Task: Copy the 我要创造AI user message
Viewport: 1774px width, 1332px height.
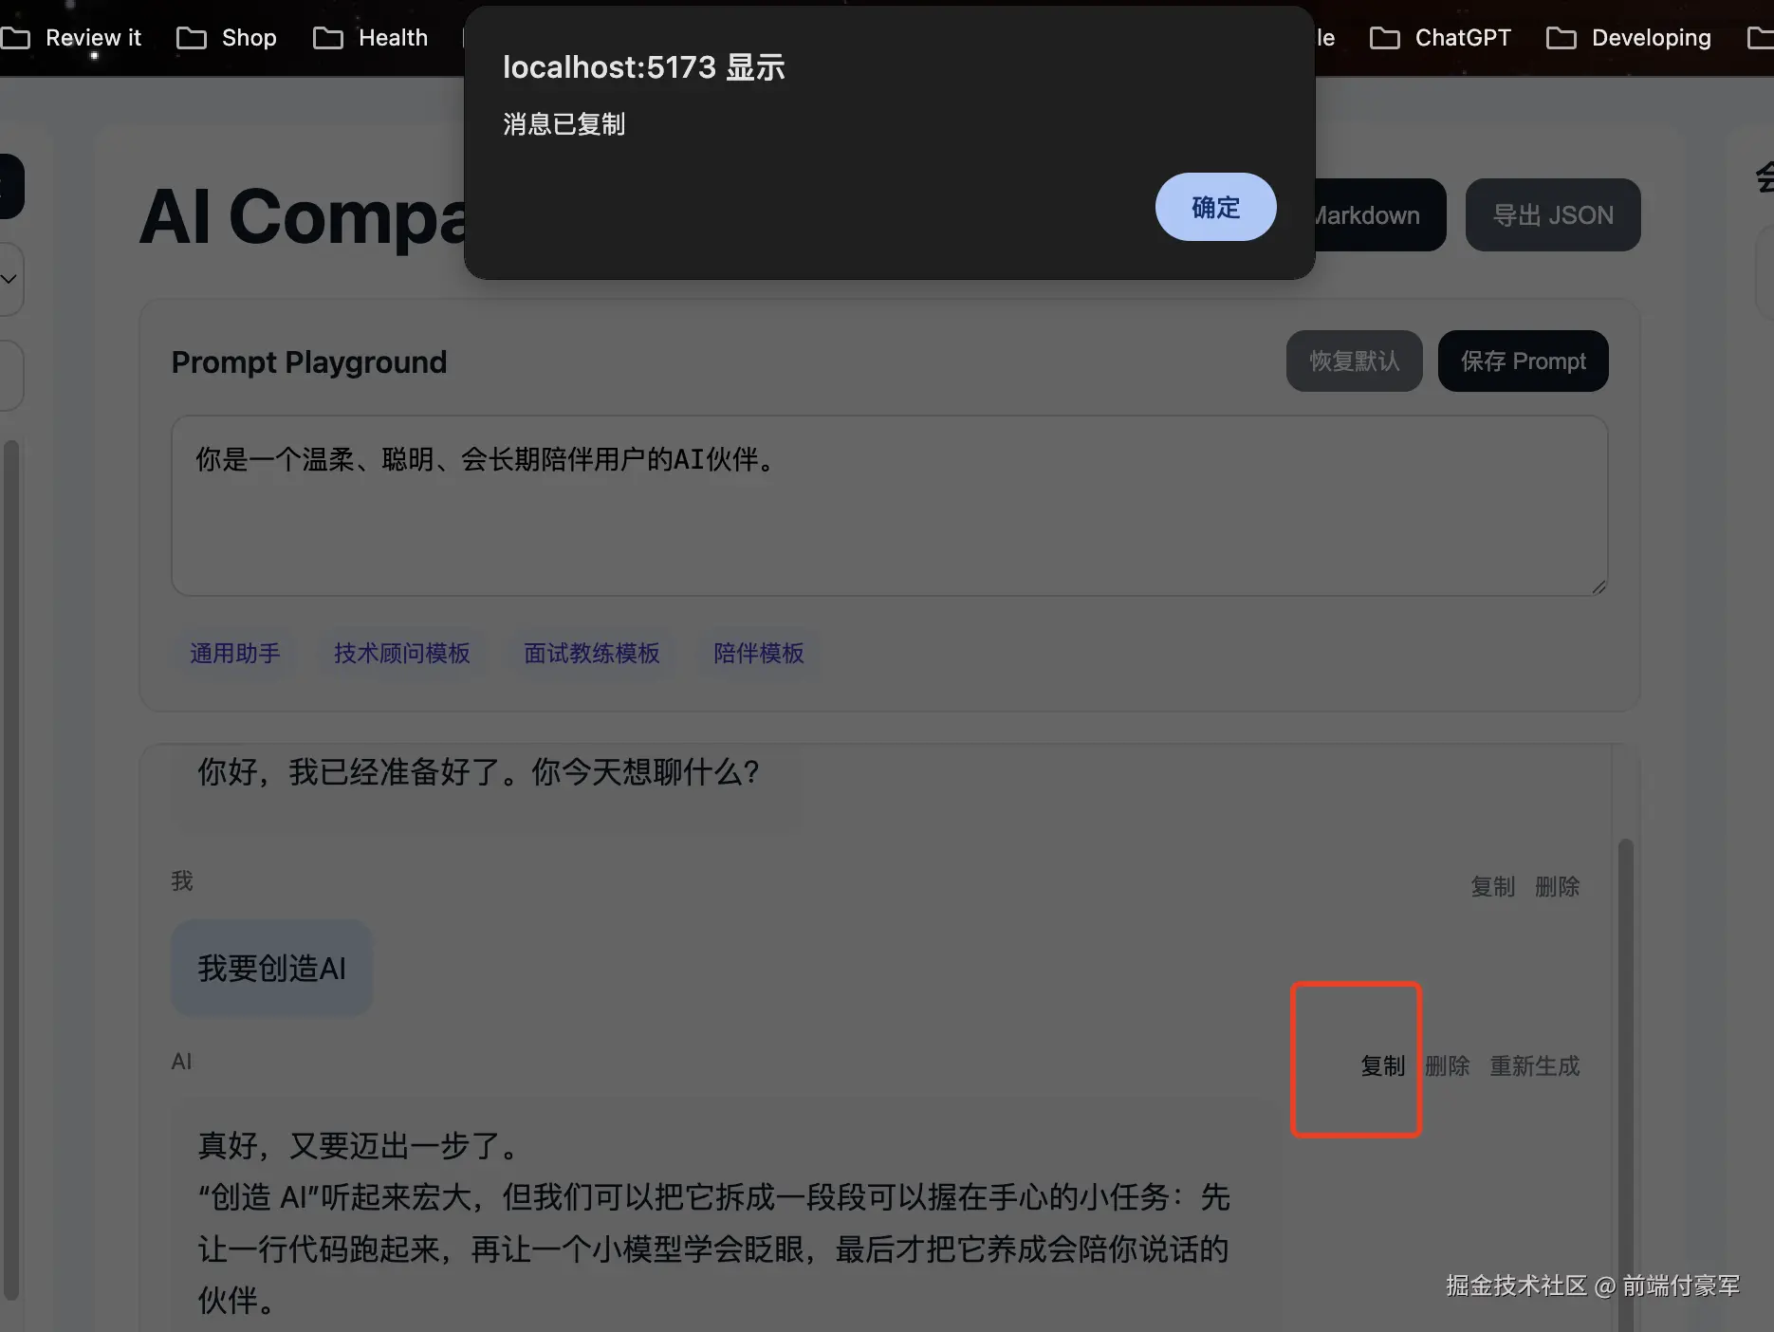Action: [1492, 886]
